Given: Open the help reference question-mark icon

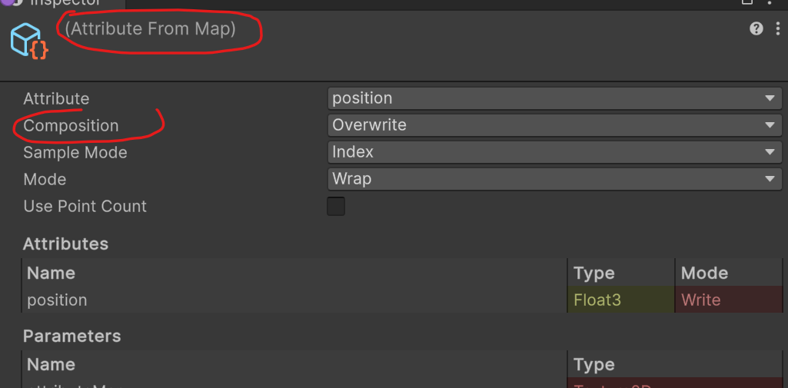Looking at the screenshot, I should (x=756, y=28).
